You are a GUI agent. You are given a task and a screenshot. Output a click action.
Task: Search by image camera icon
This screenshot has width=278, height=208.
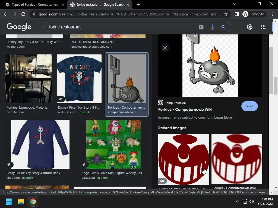coord(201,27)
